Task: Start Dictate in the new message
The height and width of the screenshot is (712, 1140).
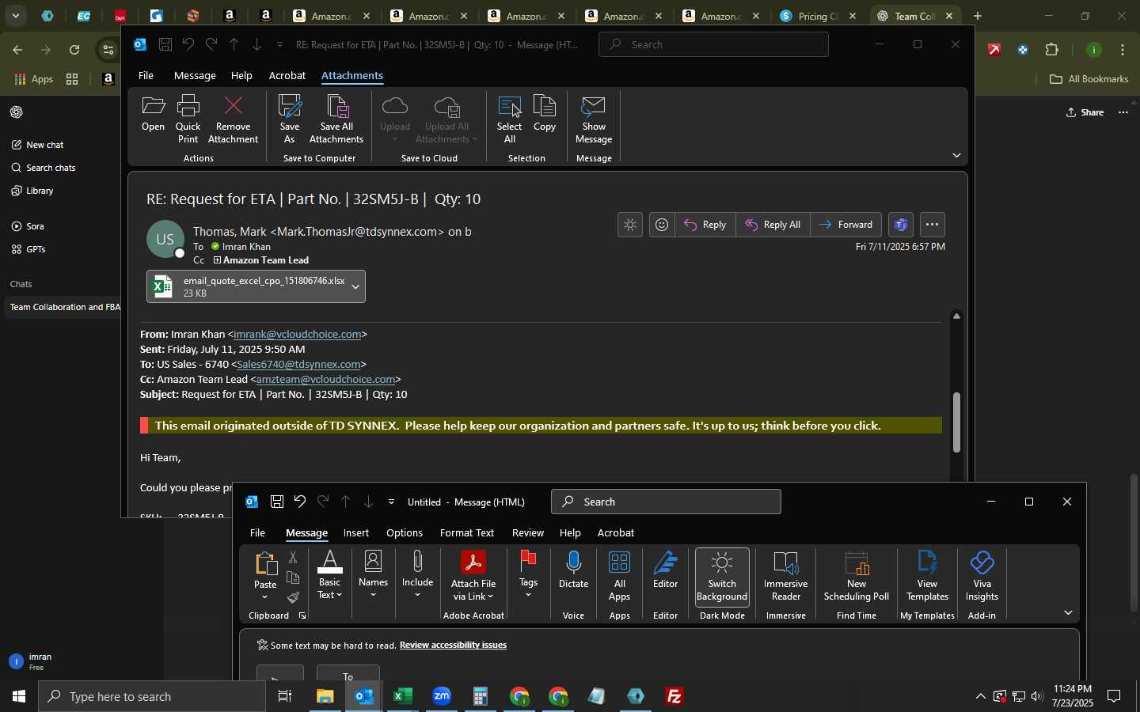Action: (573, 570)
